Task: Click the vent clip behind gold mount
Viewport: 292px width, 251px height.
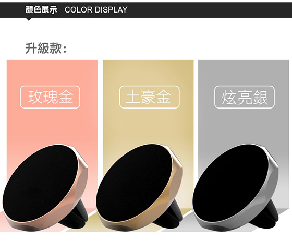Action: pos(172,214)
